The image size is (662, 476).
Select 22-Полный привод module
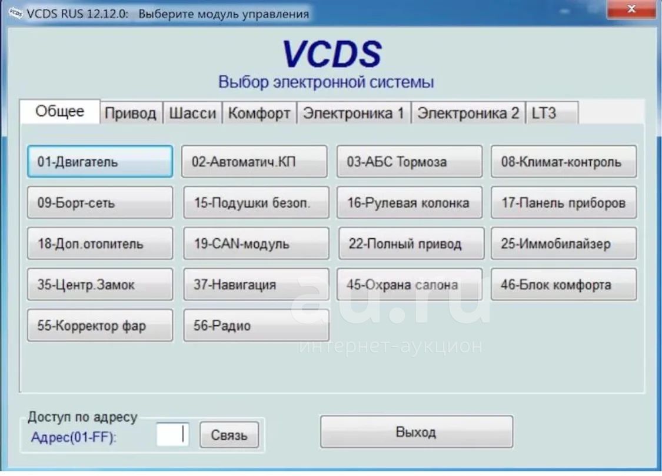(411, 244)
